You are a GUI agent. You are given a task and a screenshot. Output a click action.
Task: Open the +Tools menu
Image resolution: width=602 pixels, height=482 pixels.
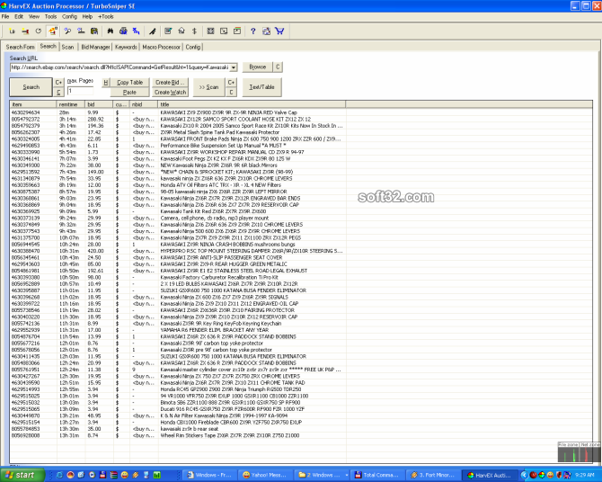coord(106,16)
